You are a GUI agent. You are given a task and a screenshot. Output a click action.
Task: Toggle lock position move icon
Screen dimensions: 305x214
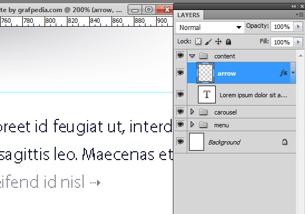coord(219,42)
